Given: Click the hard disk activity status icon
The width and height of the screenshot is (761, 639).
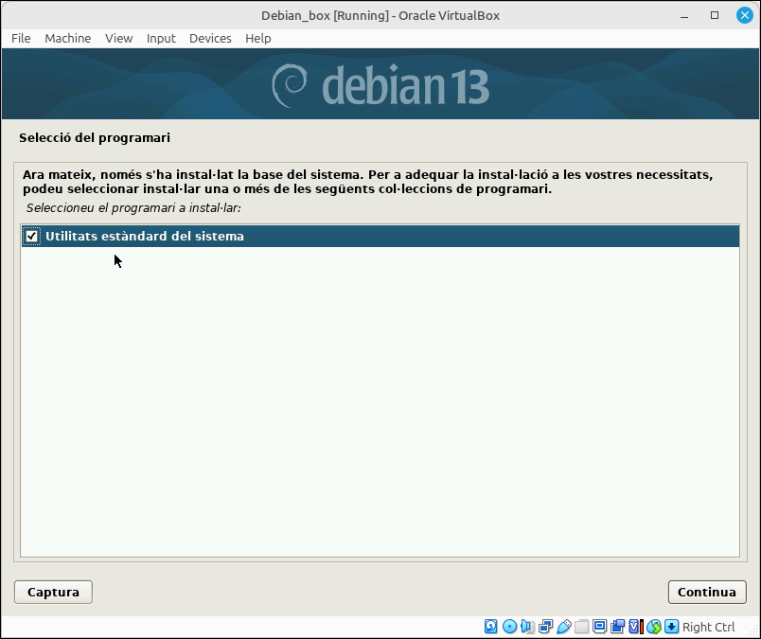Looking at the screenshot, I should tap(490, 627).
